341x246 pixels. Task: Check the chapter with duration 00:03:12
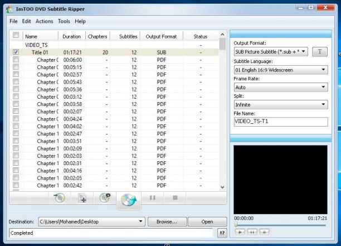coord(16,97)
